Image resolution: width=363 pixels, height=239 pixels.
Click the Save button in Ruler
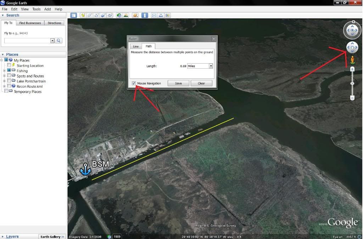(178, 83)
